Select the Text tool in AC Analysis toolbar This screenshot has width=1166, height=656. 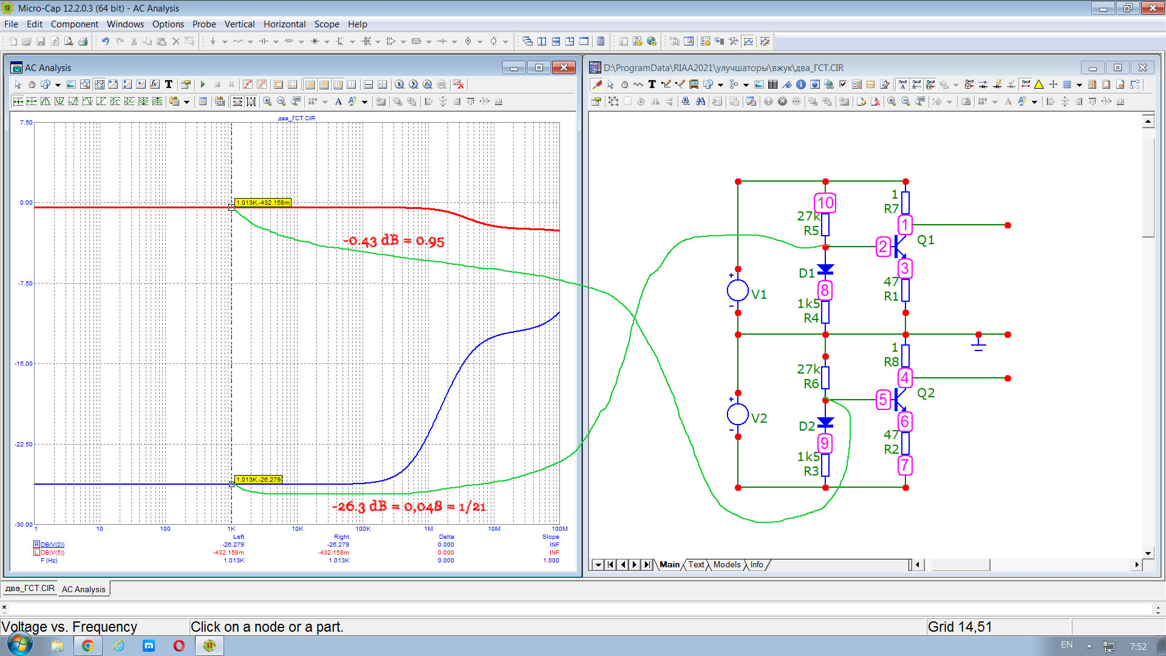click(169, 84)
